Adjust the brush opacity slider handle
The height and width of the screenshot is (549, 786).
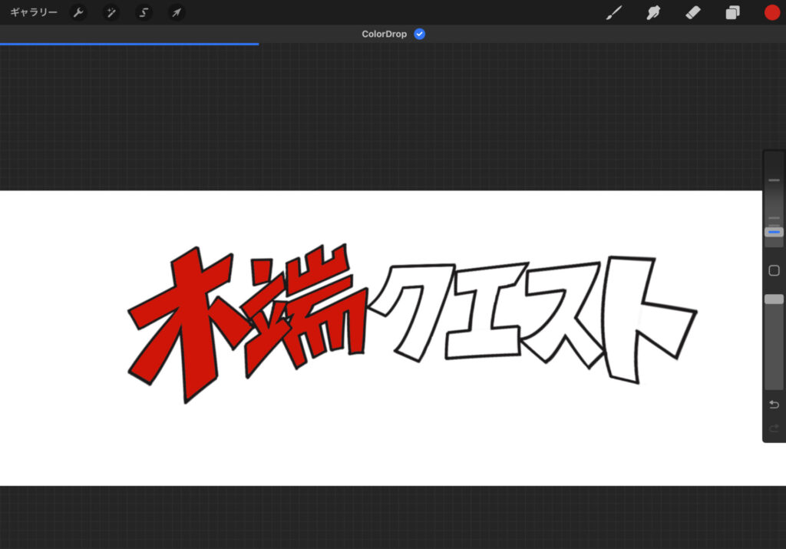(774, 299)
